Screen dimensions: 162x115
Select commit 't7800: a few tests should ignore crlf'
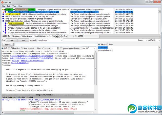coord(30,17)
